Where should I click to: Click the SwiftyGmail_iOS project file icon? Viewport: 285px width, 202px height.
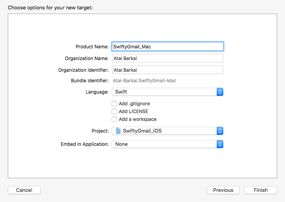(x=118, y=131)
